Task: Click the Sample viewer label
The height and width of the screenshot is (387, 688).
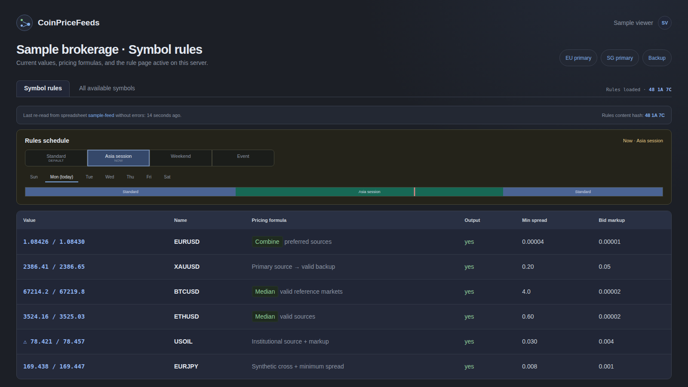Action: pos(633,23)
